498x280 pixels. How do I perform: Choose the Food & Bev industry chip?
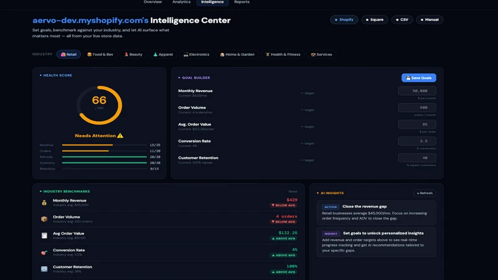point(100,54)
